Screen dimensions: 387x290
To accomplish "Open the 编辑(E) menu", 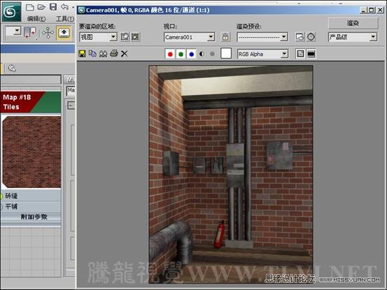I will [x=36, y=19].
